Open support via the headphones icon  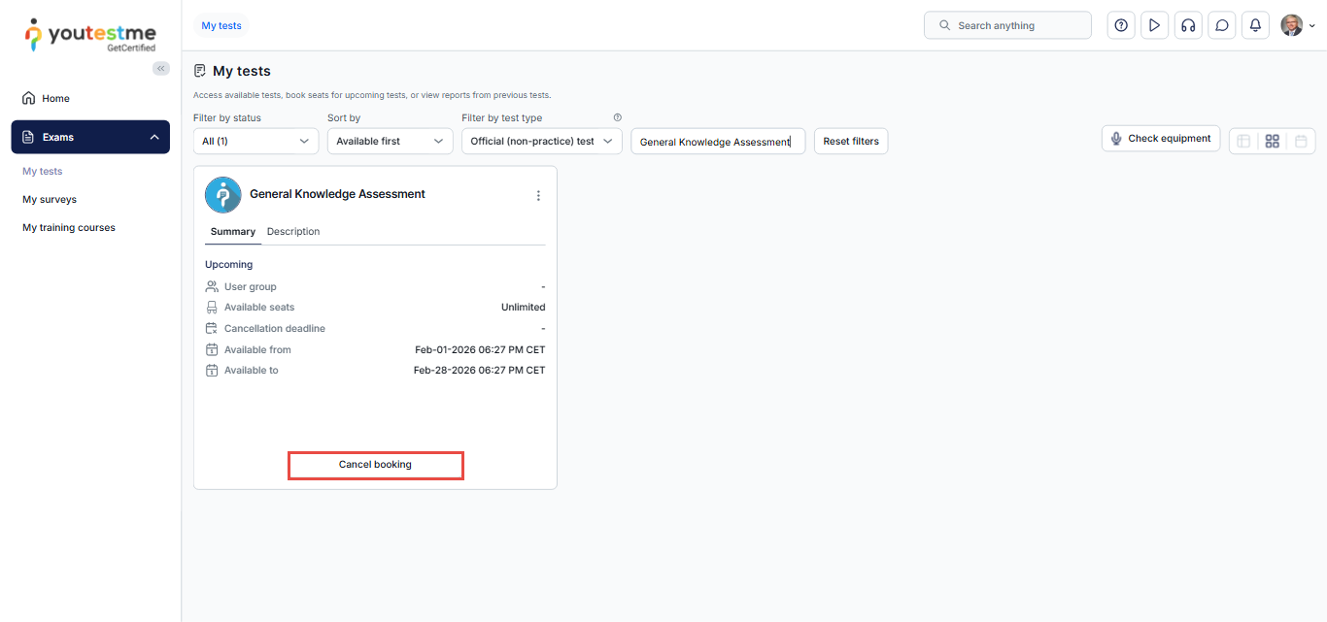(1188, 26)
